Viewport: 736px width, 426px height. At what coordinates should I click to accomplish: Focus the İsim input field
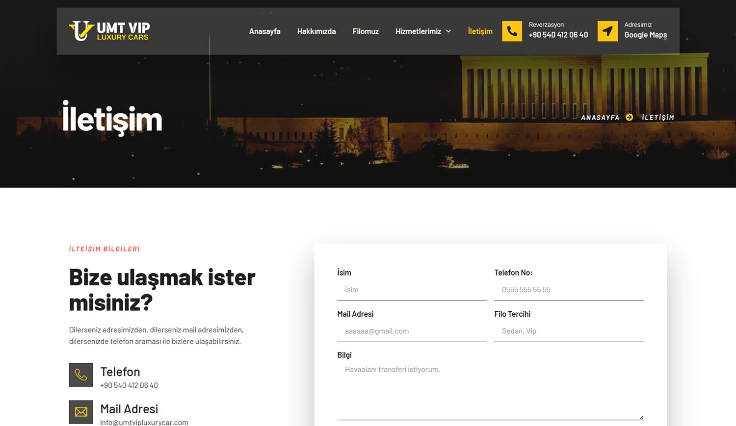pos(412,290)
